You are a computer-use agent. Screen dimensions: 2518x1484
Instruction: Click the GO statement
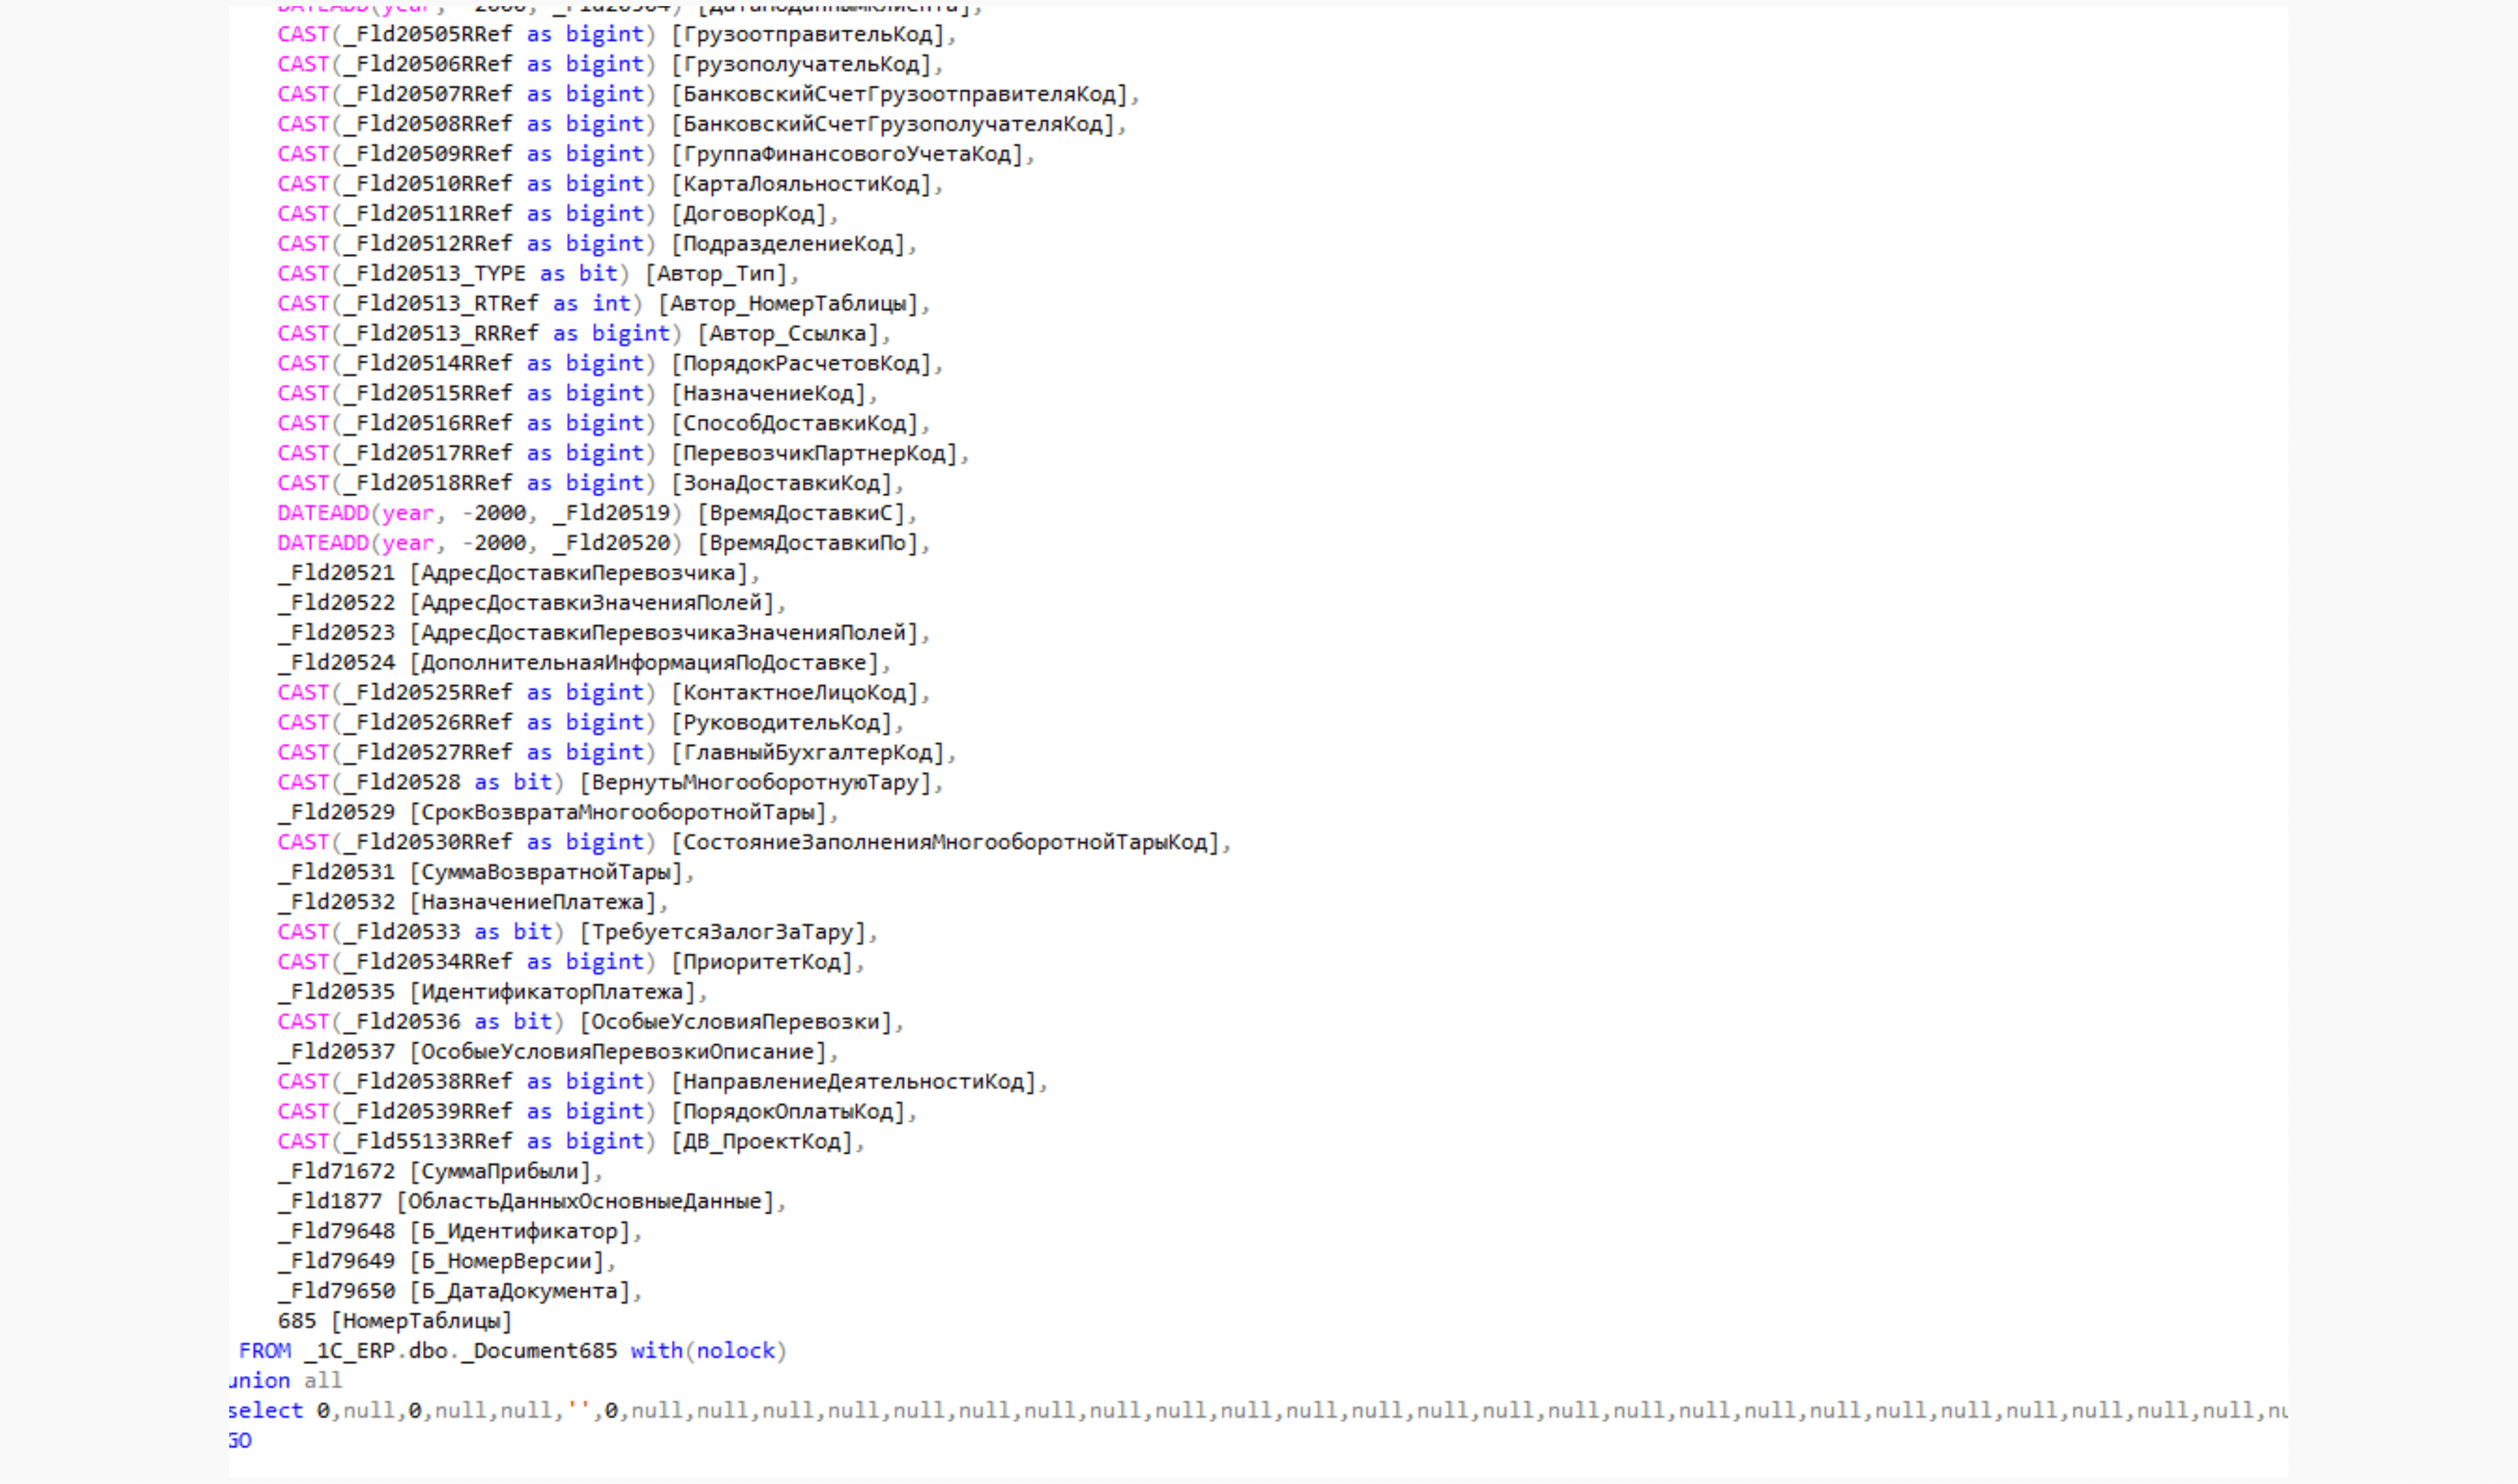pos(240,1442)
